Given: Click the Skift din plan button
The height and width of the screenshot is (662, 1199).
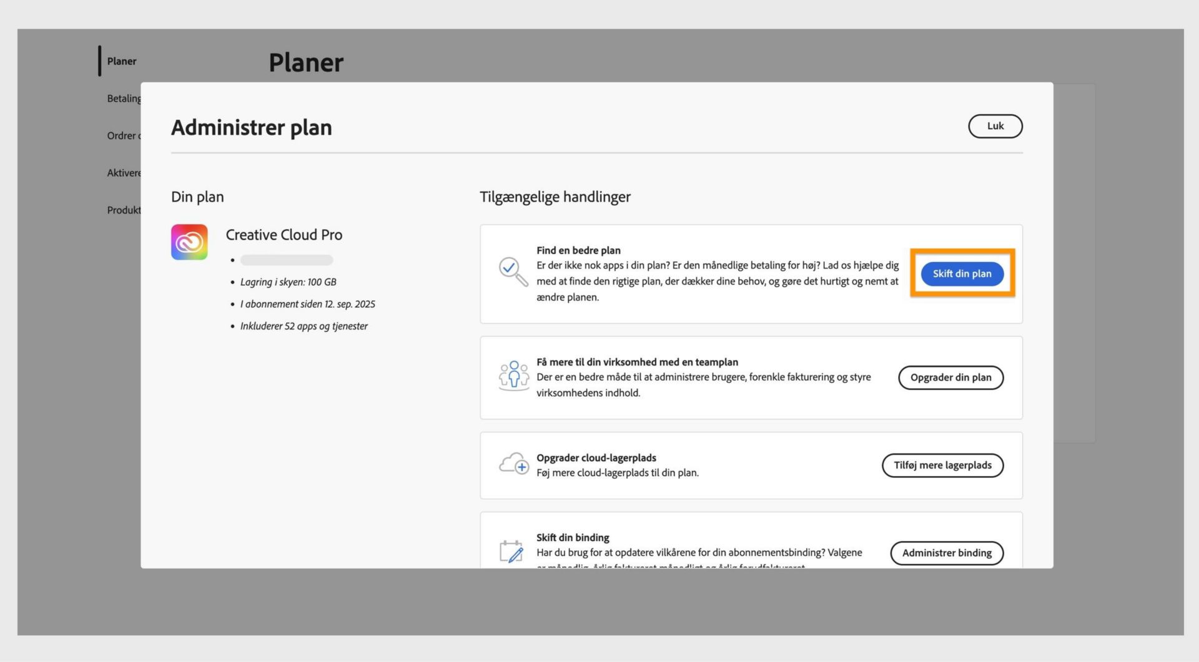Looking at the screenshot, I should click(x=962, y=273).
